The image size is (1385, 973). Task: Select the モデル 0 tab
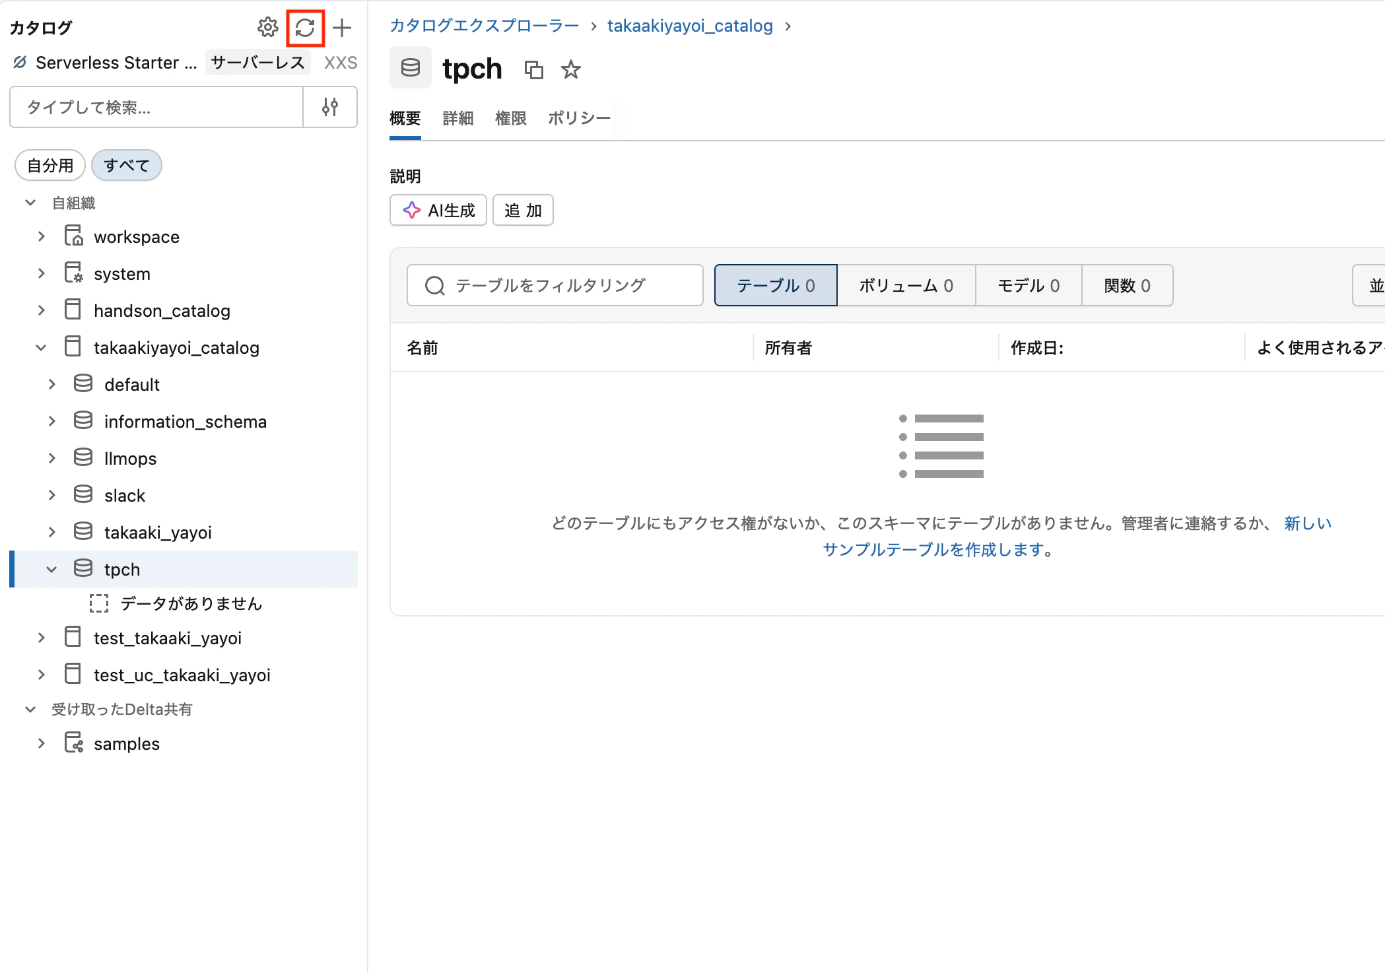coord(1029,285)
